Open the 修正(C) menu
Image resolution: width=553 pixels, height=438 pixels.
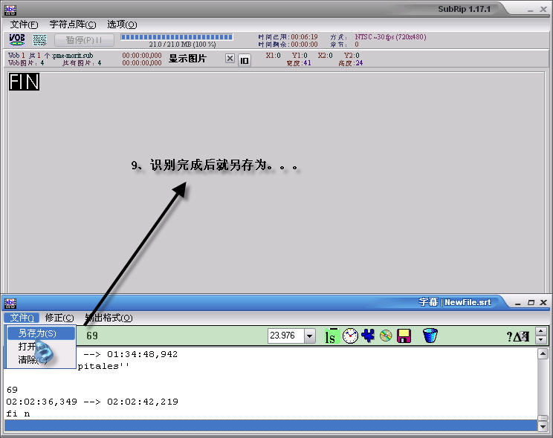coord(59,318)
